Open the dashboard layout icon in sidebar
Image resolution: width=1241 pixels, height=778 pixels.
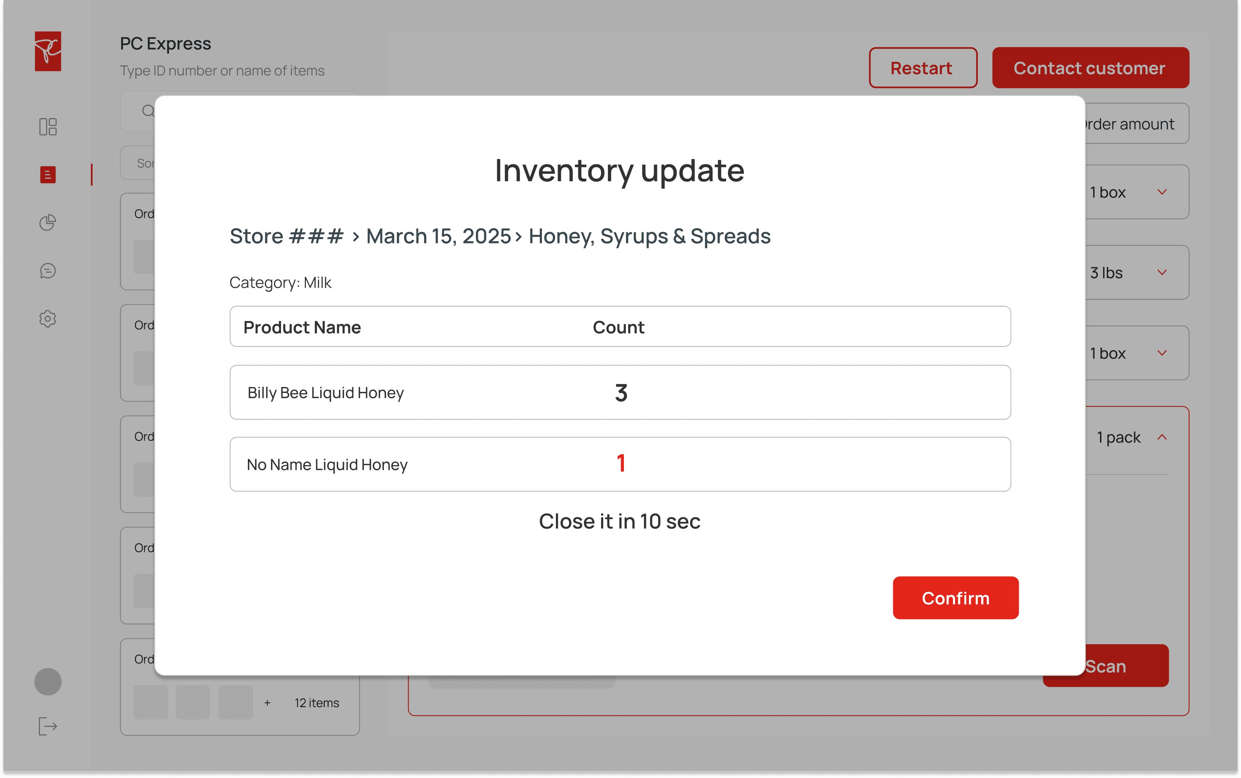[x=48, y=127]
